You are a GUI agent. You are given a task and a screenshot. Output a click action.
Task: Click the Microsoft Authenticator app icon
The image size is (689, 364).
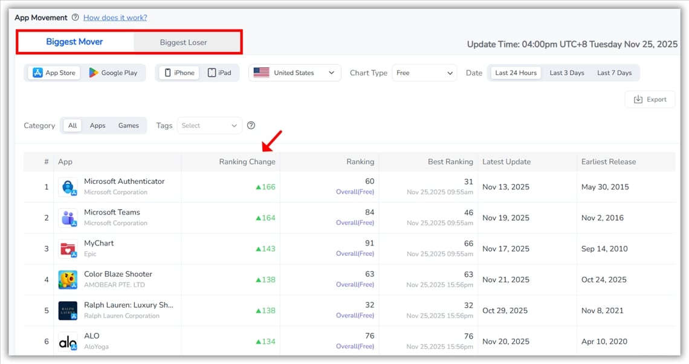[x=68, y=186]
